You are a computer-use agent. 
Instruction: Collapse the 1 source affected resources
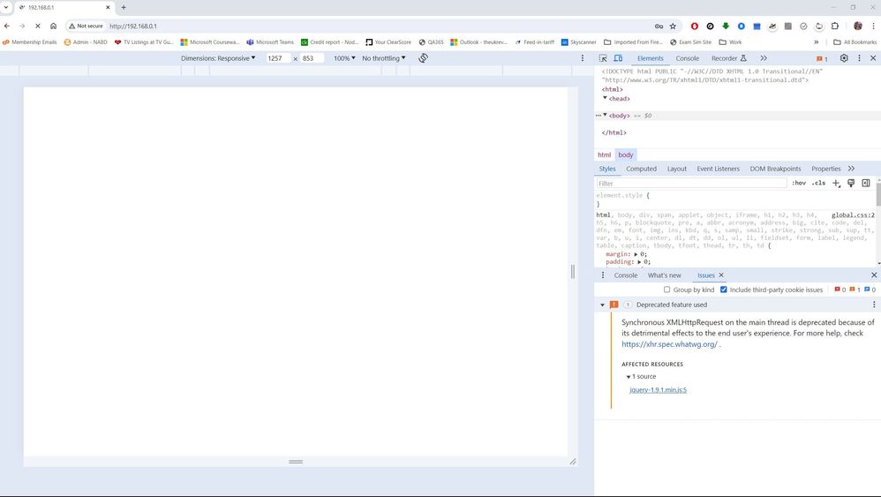[x=629, y=377]
